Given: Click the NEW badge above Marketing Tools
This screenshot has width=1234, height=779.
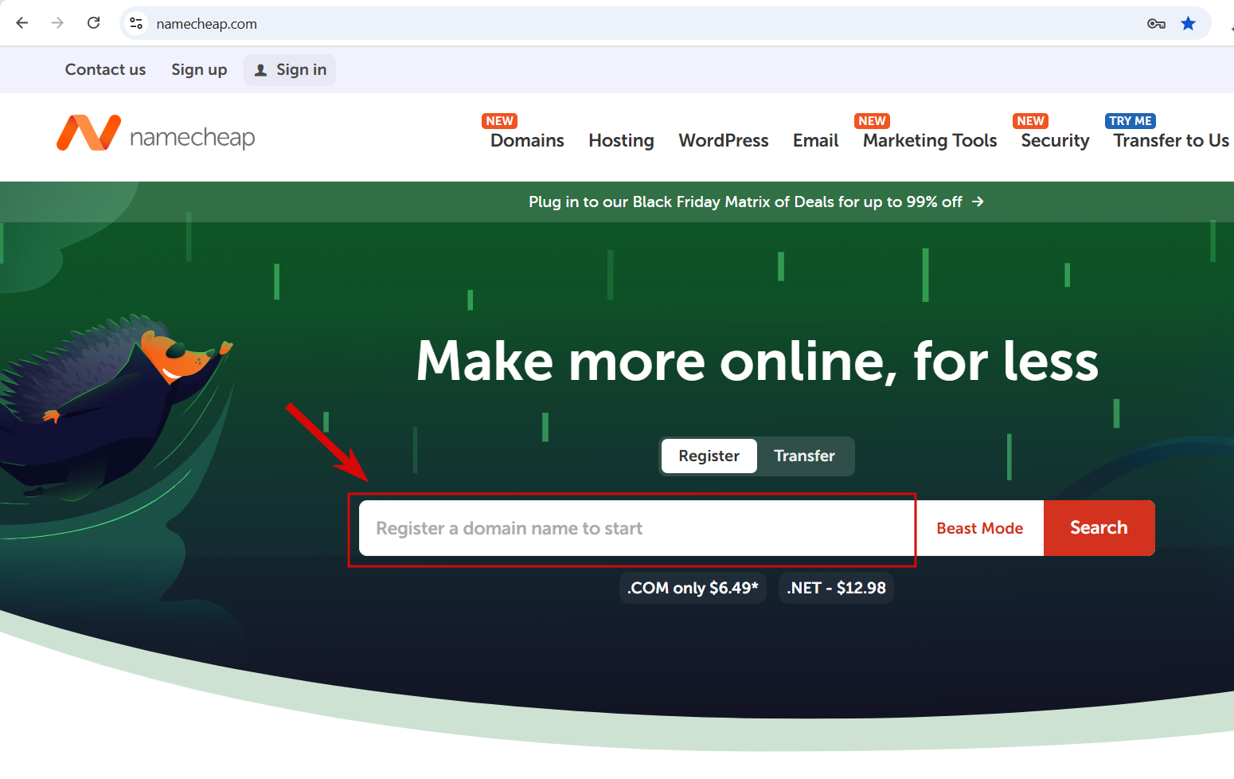Looking at the screenshot, I should tap(872, 121).
